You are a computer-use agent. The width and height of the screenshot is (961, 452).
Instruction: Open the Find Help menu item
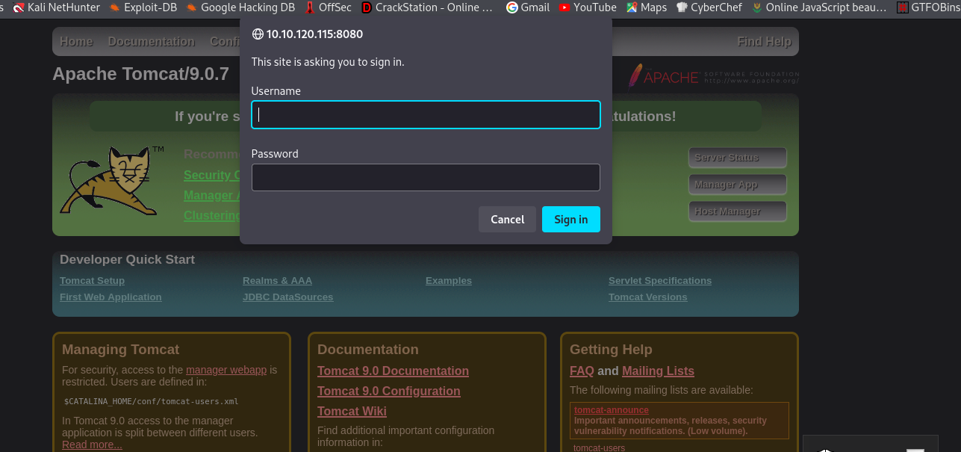pyautogui.click(x=763, y=42)
